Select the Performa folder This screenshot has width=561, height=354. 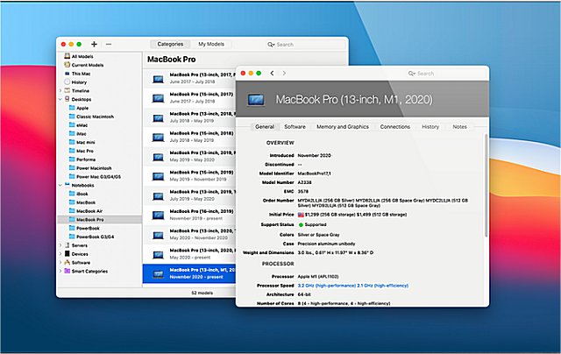click(x=82, y=159)
